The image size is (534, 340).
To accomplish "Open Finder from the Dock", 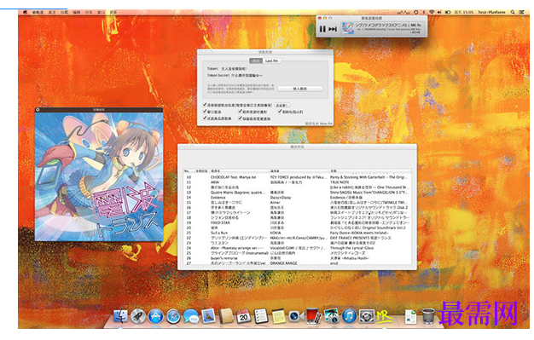I will [120, 316].
